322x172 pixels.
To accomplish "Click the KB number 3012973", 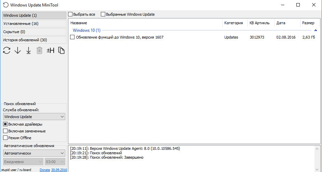I will [x=256, y=37].
